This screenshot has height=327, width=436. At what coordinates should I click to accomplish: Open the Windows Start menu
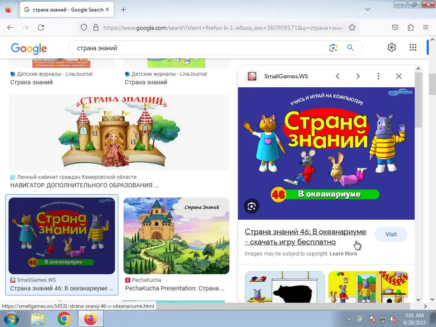(x=11, y=318)
